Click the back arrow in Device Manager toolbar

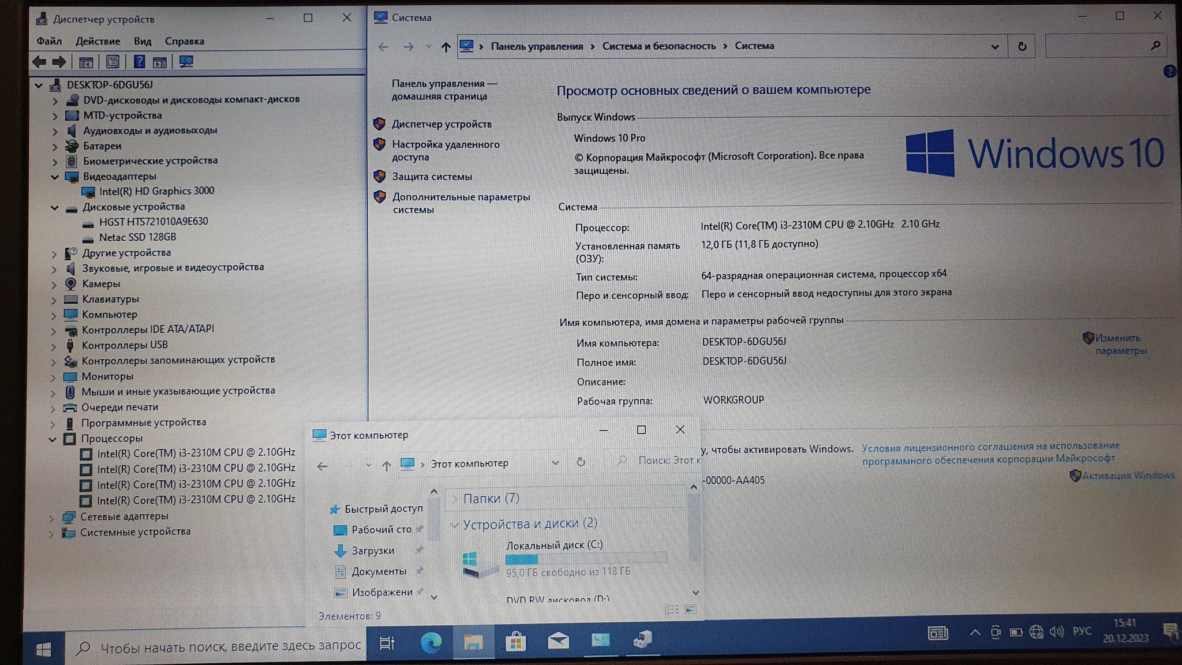point(39,62)
